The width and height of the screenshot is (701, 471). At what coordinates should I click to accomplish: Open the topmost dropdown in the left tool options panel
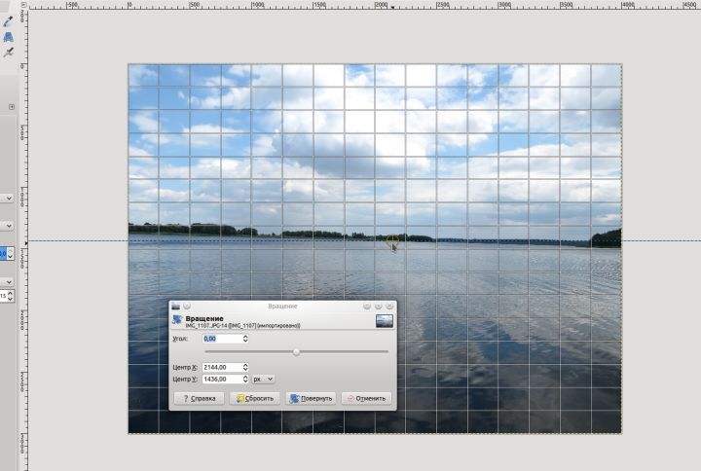point(8,198)
